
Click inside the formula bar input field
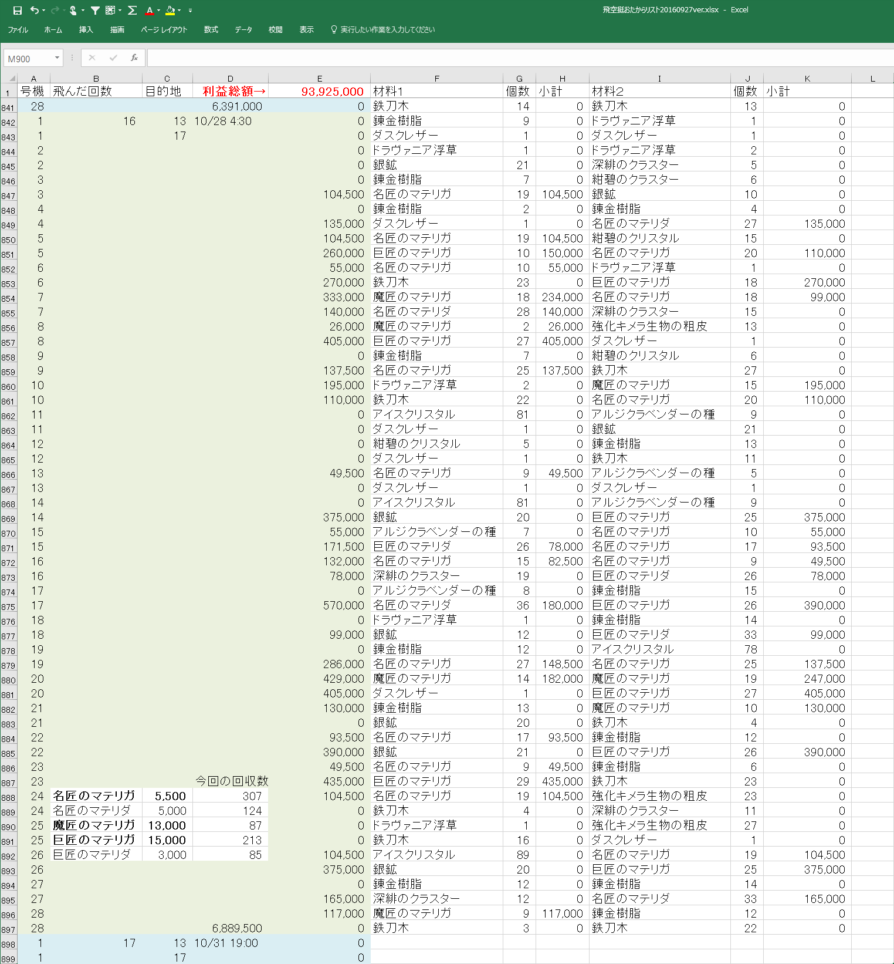pos(516,58)
